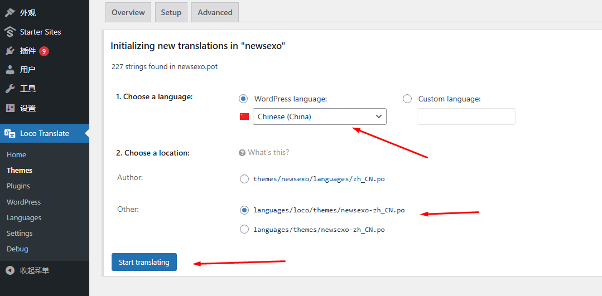Switch to the Advanced tab
Image resolution: width=602 pixels, height=296 pixels.
(215, 12)
